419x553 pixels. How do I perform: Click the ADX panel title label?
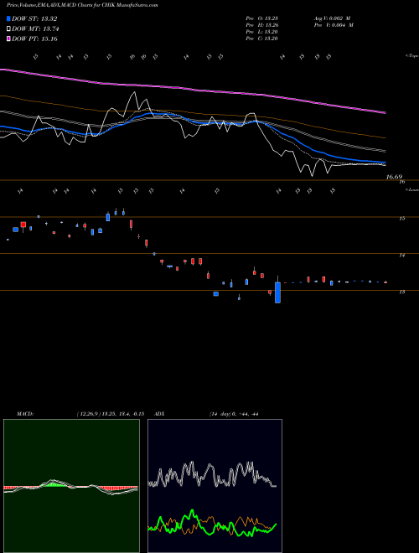(x=160, y=414)
